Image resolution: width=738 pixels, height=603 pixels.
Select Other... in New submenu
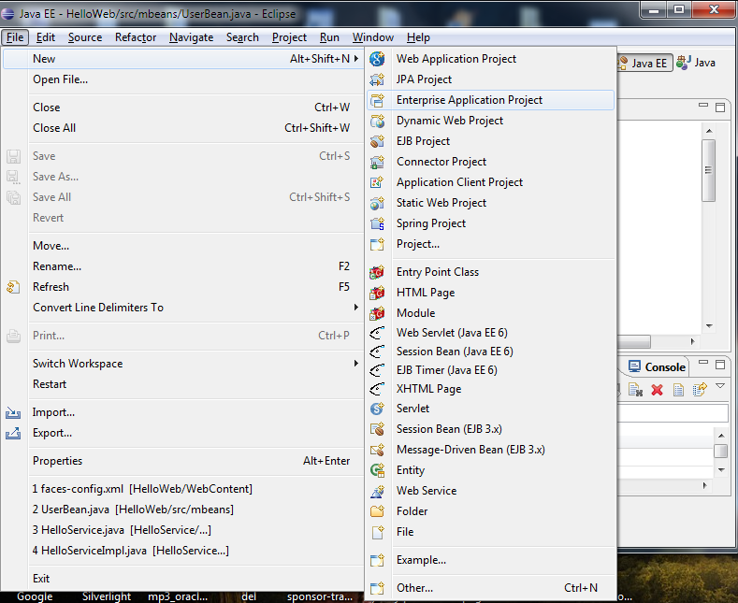coord(490,588)
